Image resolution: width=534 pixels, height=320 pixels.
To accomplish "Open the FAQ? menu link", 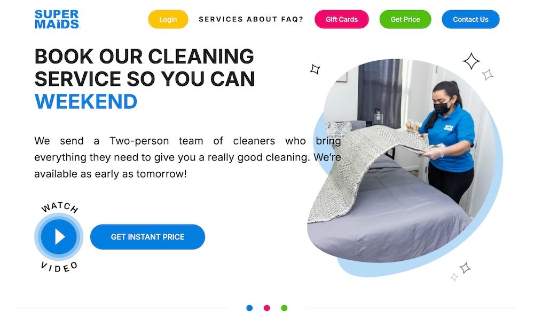I will click(x=292, y=19).
